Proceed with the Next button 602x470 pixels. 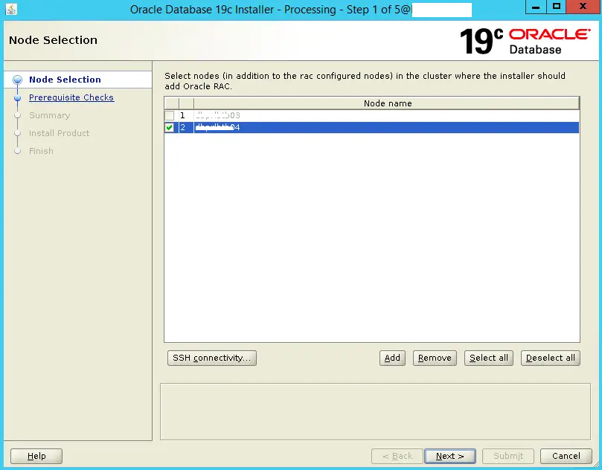450,456
